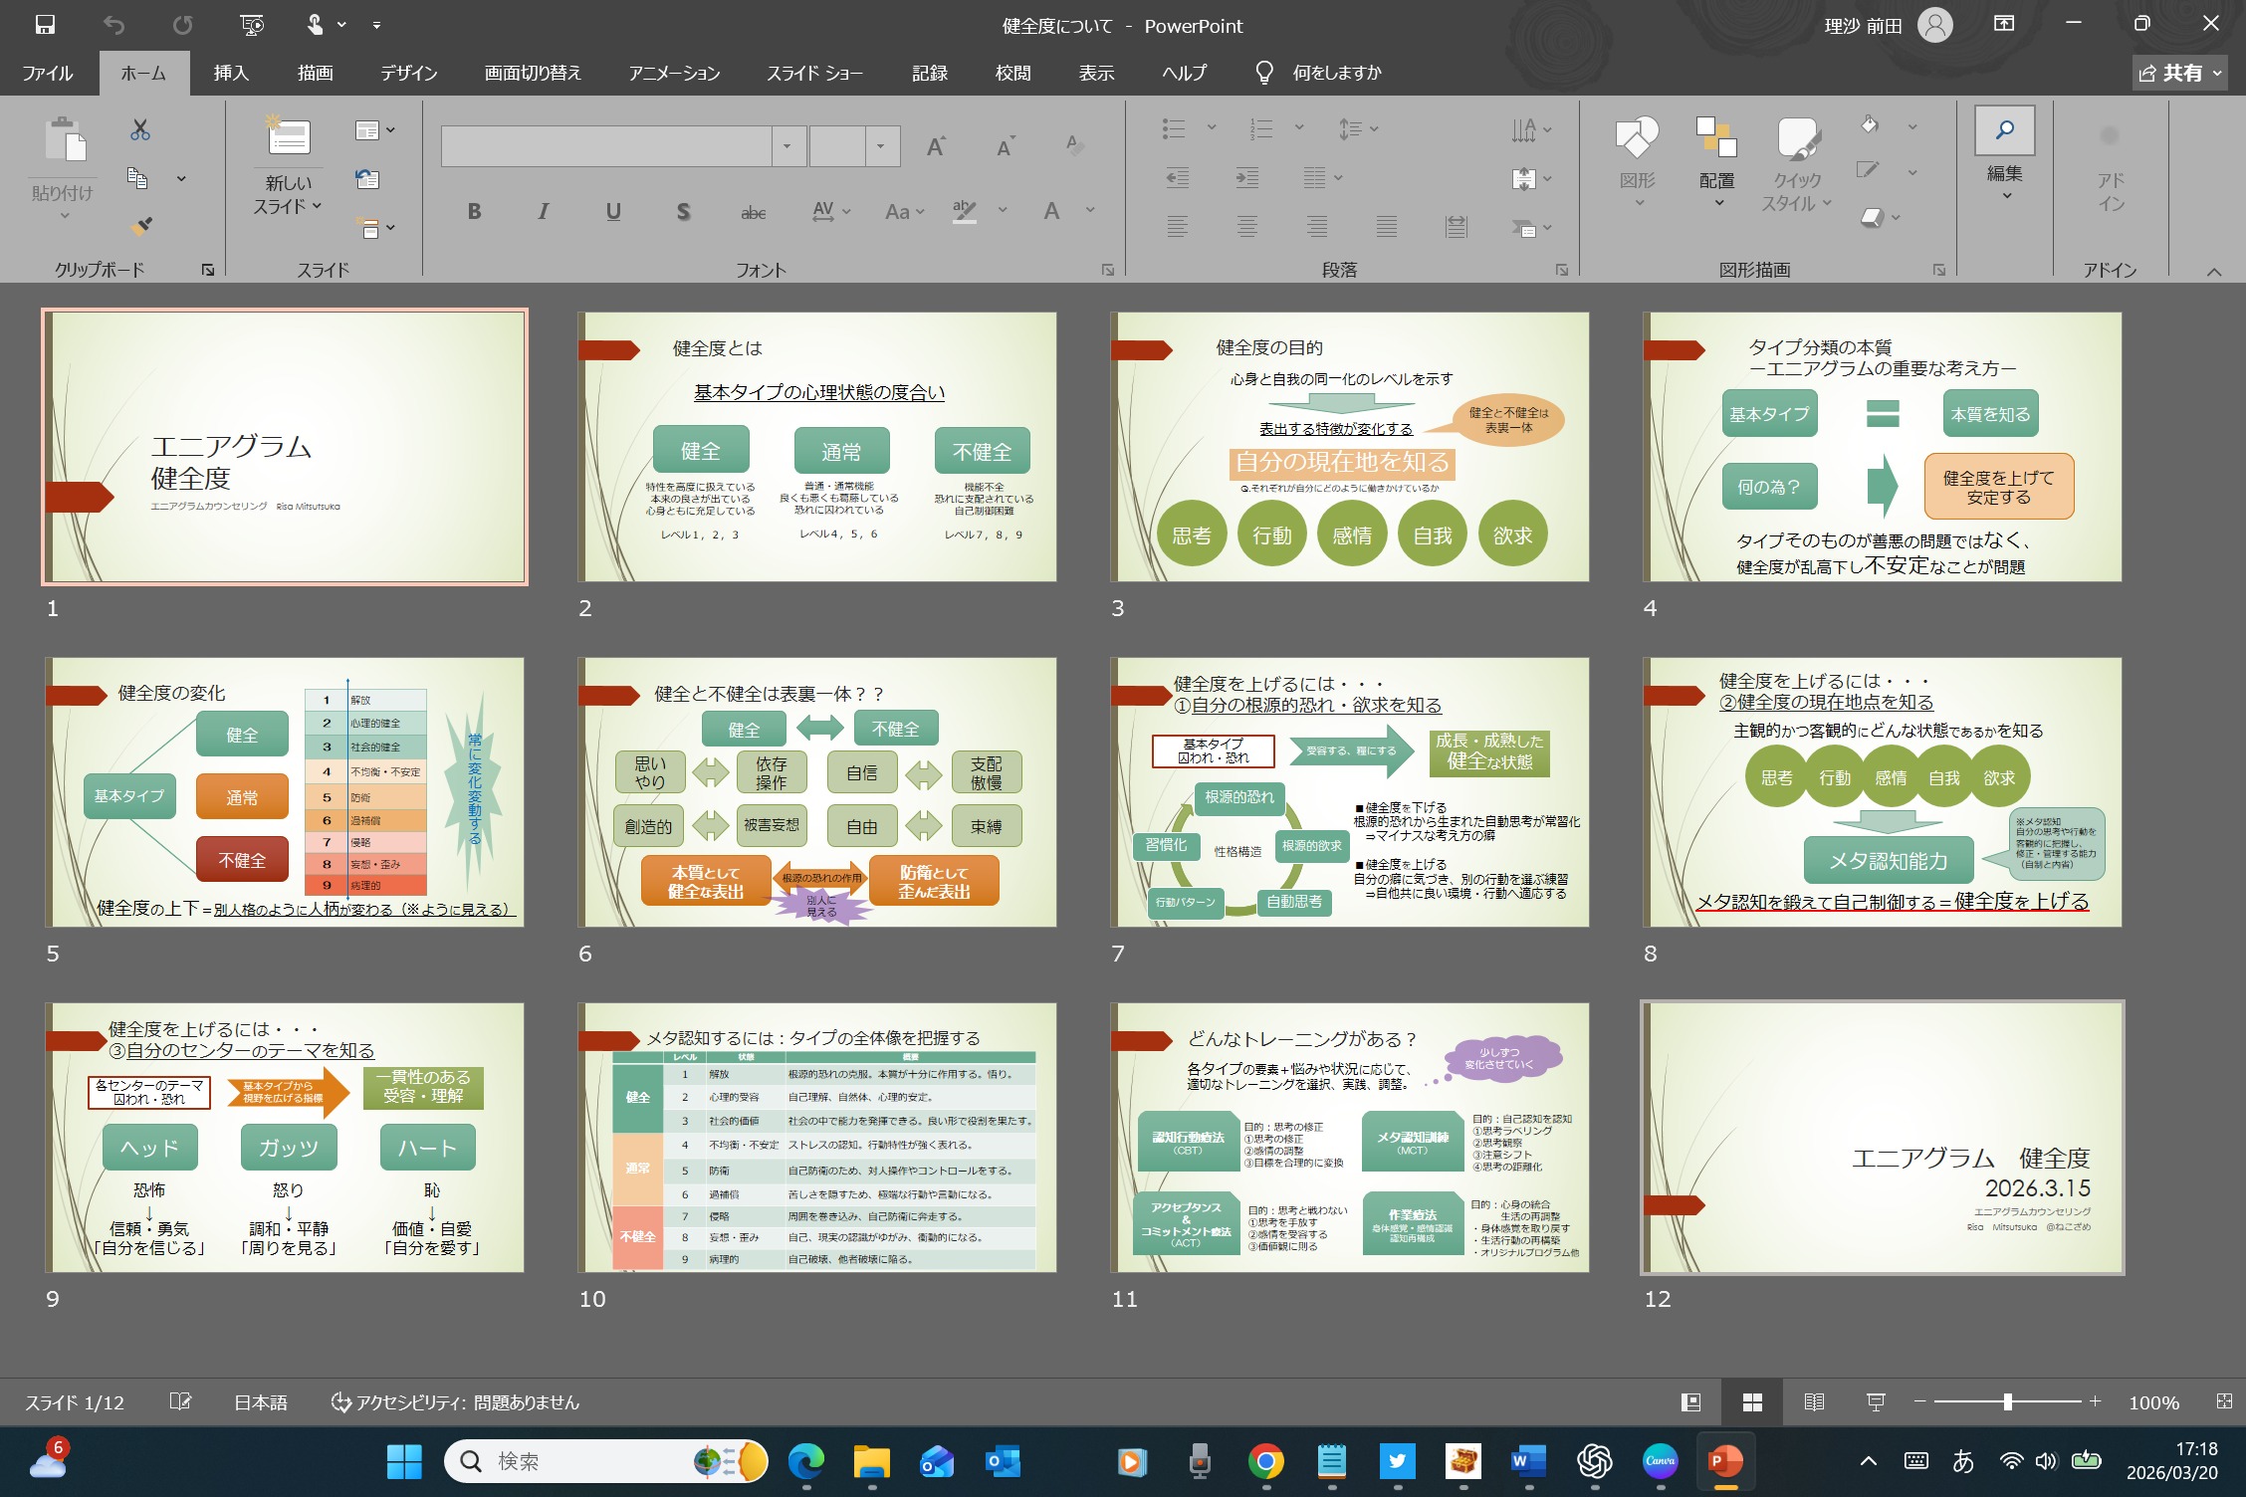This screenshot has width=2246, height=1497.
Task: Click the Format Painter brush icon
Action: 140,226
